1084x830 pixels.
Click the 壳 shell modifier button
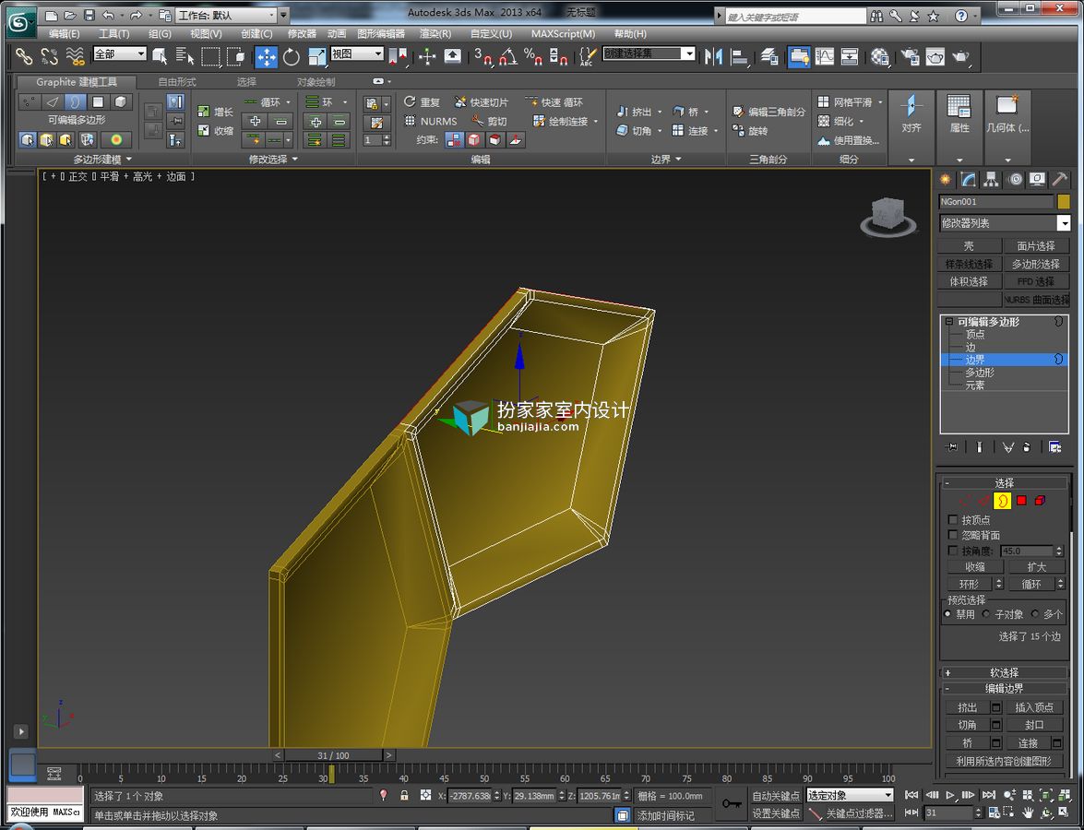[x=970, y=246]
